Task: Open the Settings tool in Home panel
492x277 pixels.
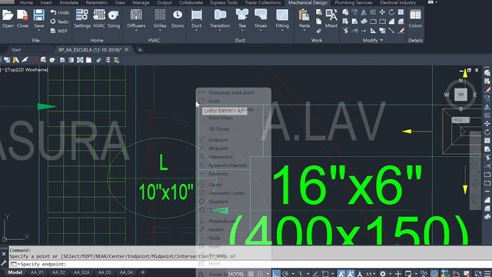Action: (x=82, y=18)
